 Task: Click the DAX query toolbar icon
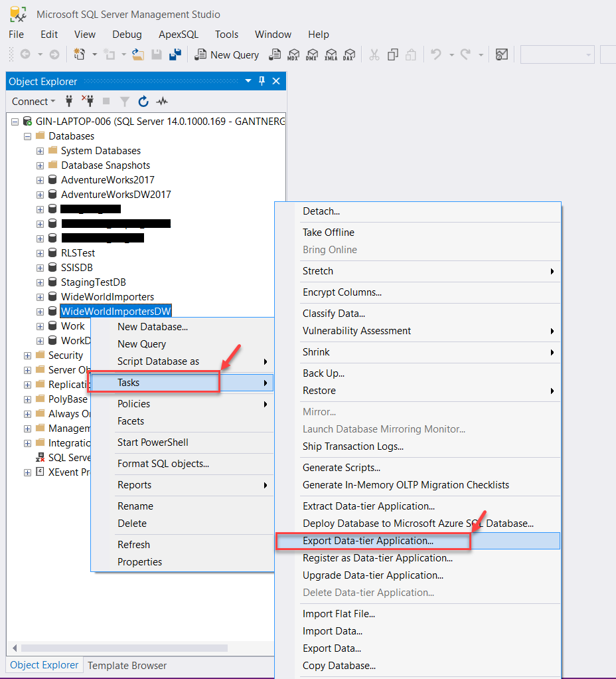click(348, 55)
